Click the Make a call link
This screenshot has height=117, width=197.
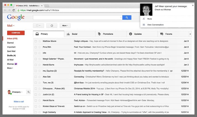[x=19, y=101]
